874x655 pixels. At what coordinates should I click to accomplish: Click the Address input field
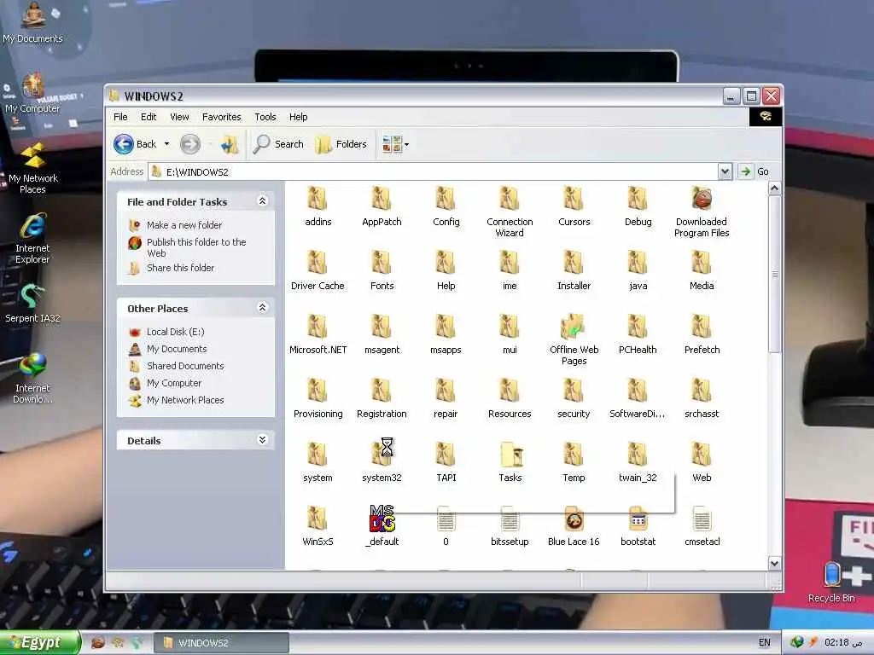click(x=434, y=171)
